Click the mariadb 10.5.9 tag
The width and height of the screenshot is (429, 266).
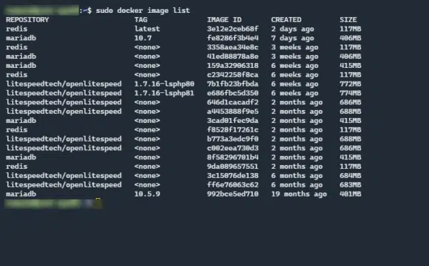click(x=147, y=194)
